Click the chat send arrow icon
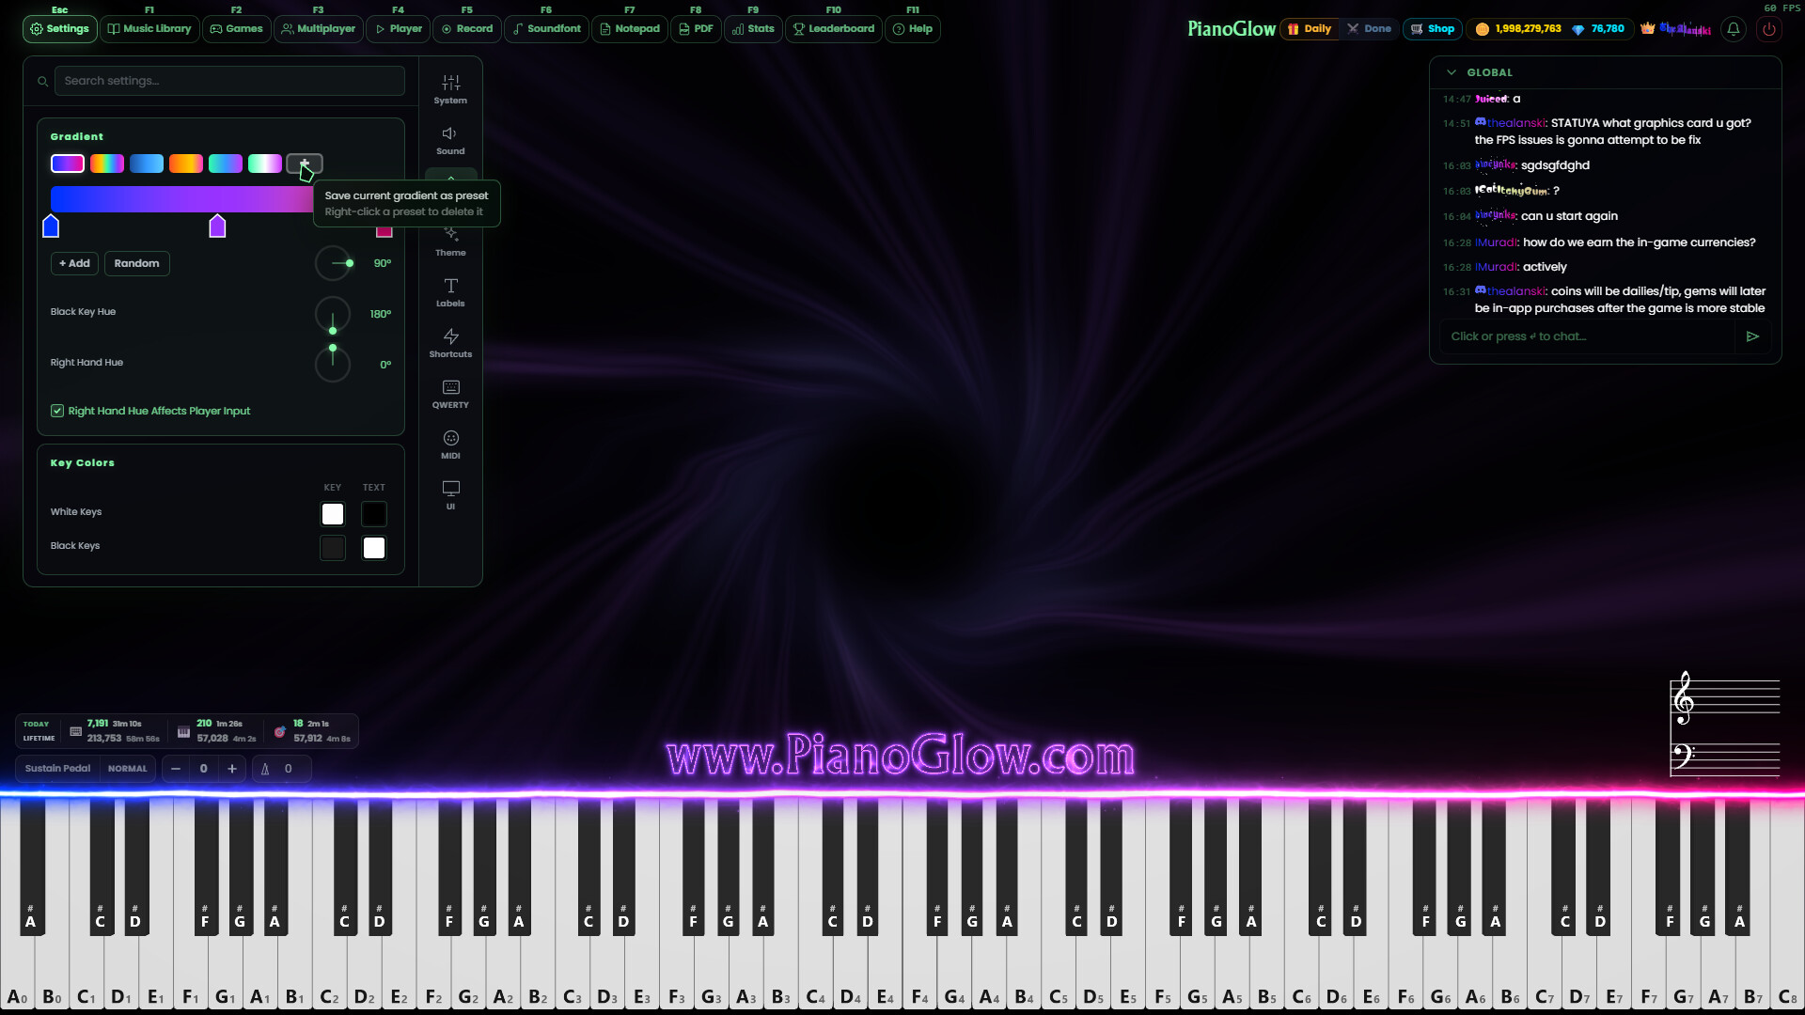This screenshot has width=1805, height=1015. pos(1752,336)
